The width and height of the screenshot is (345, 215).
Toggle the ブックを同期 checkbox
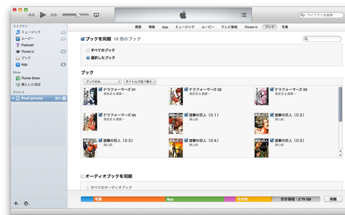click(x=82, y=39)
